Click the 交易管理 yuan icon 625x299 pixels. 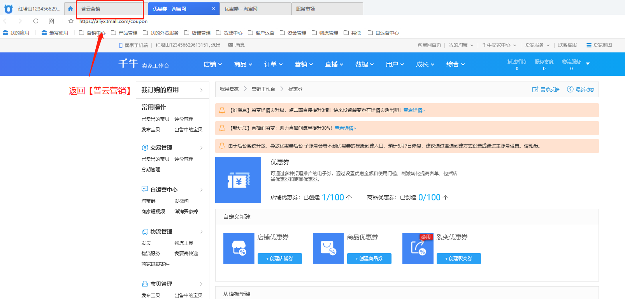click(145, 148)
